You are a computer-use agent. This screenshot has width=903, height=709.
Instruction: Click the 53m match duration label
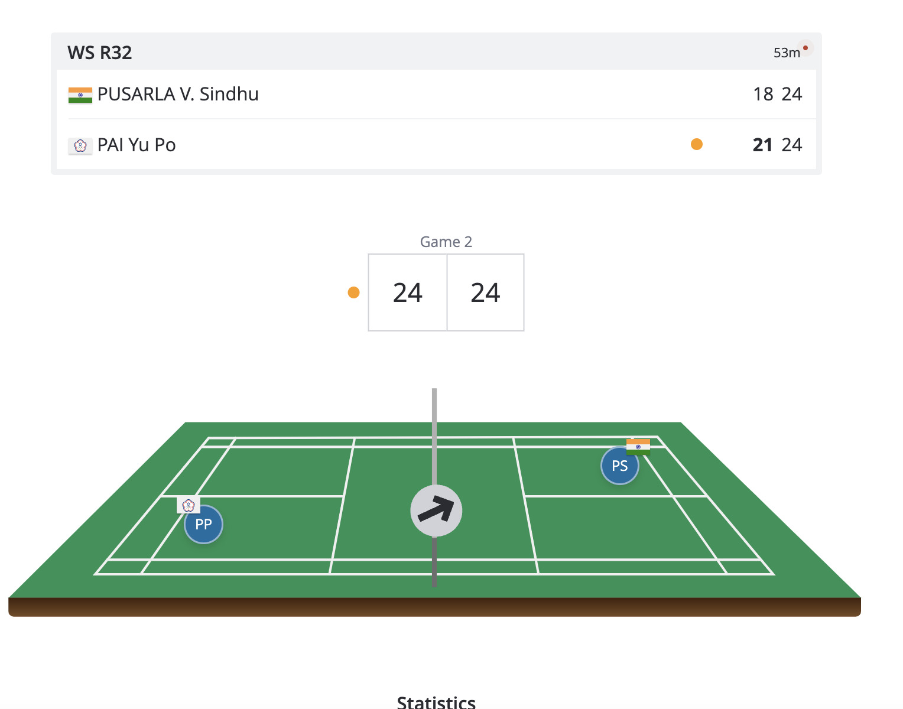point(786,53)
